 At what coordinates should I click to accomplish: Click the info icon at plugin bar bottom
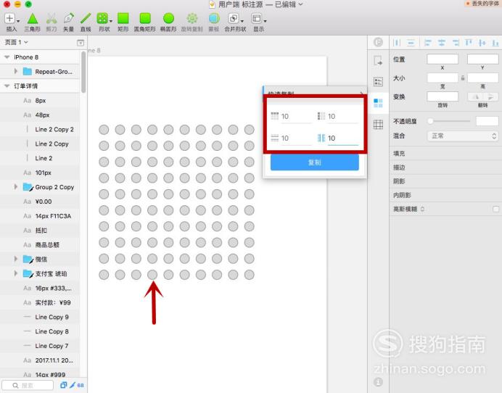378,381
